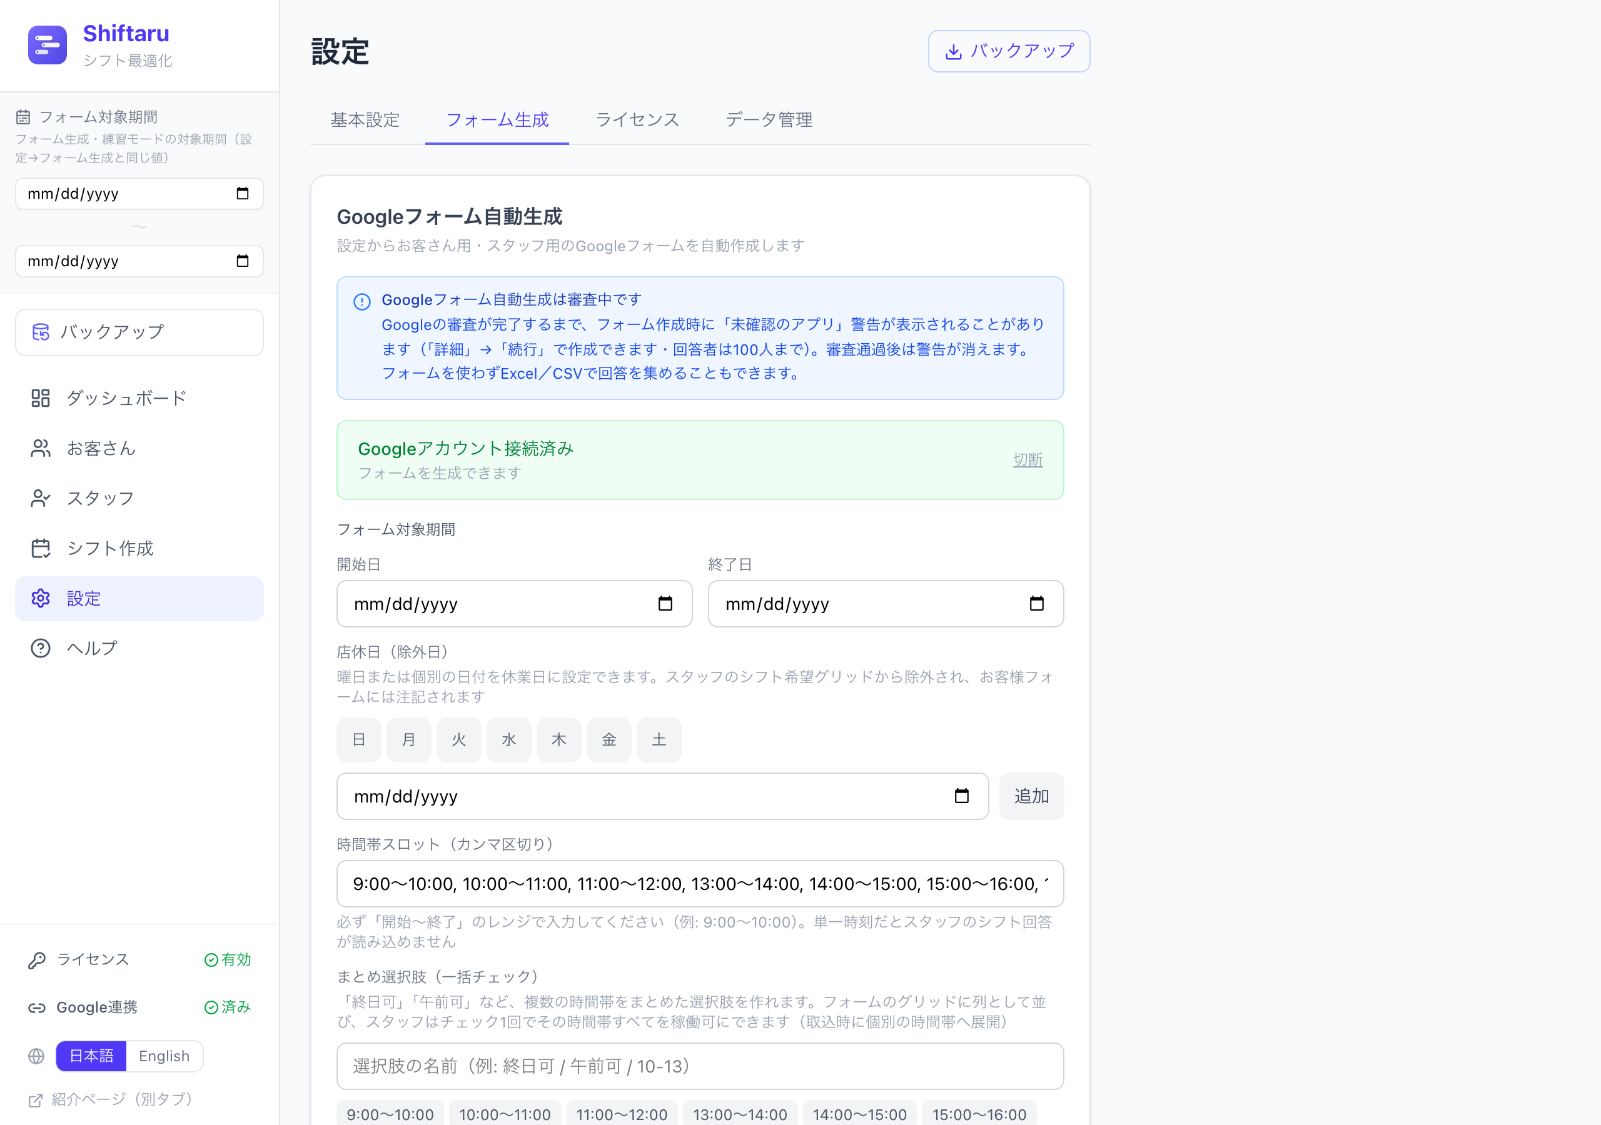Click the 時間帯スロット text field

point(700,884)
